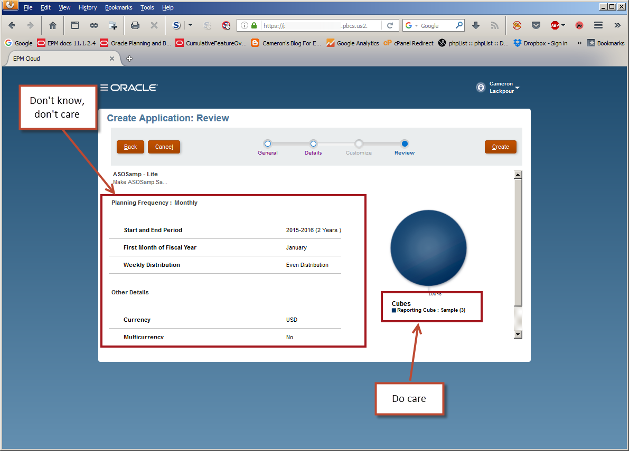Select the EPM Cloud tab
The height and width of the screenshot is (451, 629).
click(62, 59)
